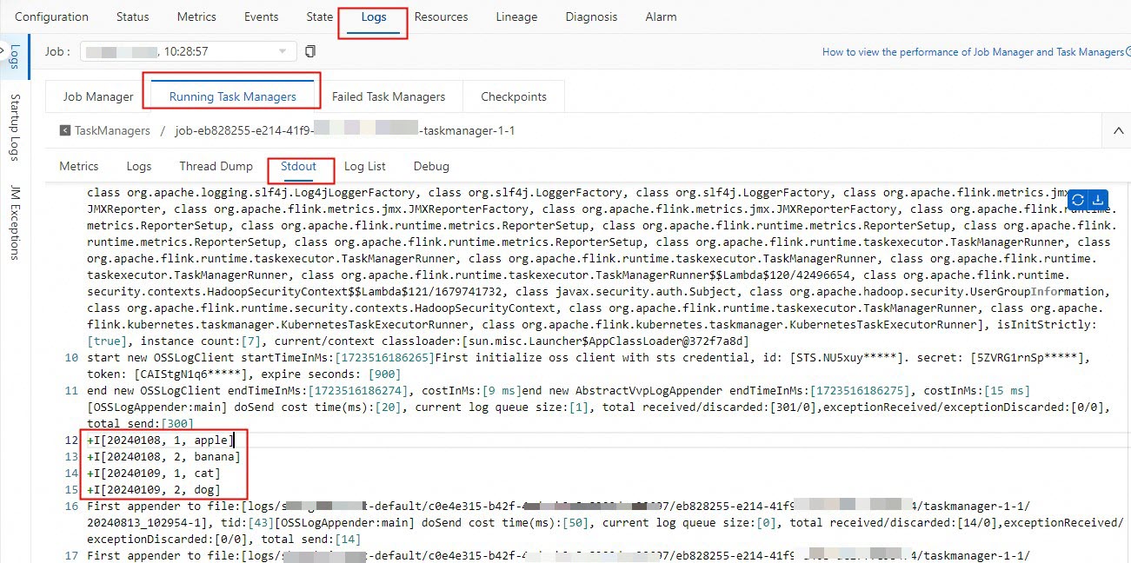The height and width of the screenshot is (563, 1131).
Task: Open the top Metrics tab
Action: [x=196, y=17]
